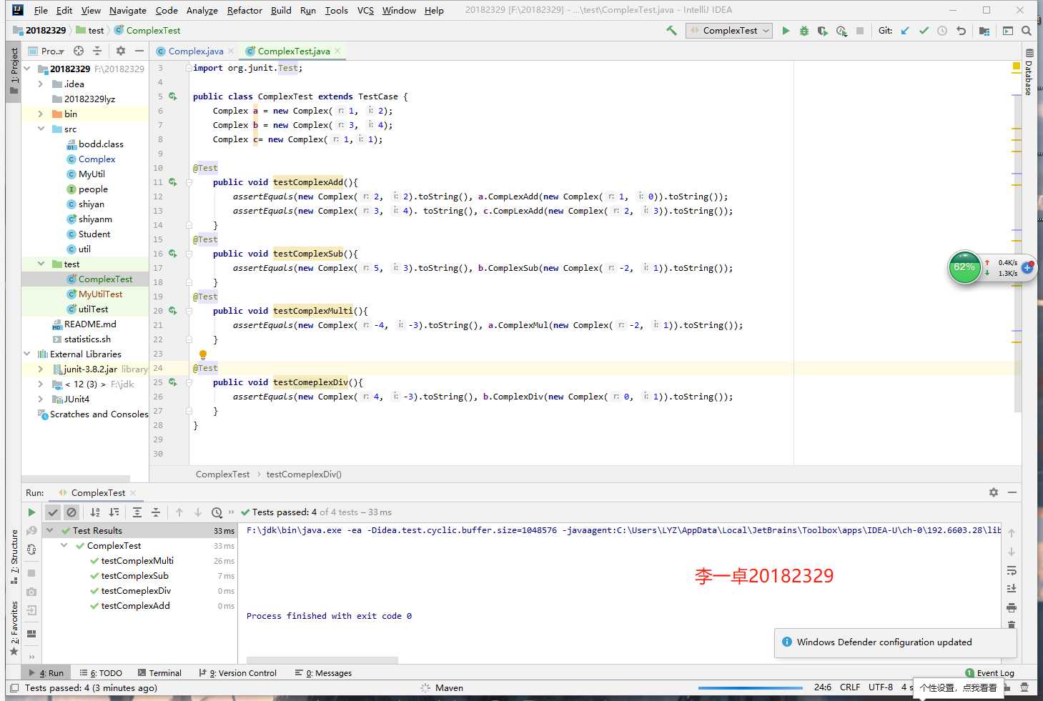Toggle show passed tests checkmark
1043x701 pixels.
[x=53, y=512]
